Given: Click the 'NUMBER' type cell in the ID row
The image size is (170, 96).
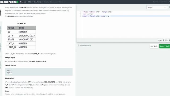Looking at the screenshot, I should 23,32.
